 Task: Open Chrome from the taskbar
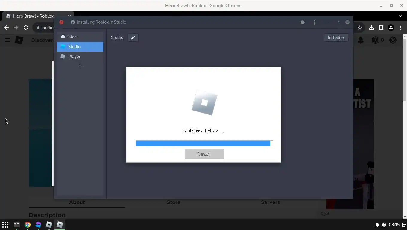[28, 225]
